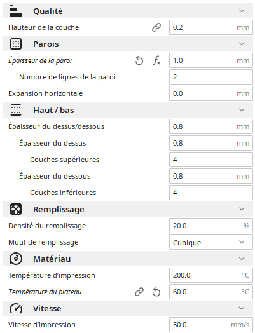The width and height of the screenshot is (255, 333).
Task: Click the Matériau spool icon
Action: 16,259
